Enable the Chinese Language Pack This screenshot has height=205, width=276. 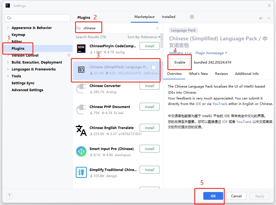pyautogui.click(x=180, y=62)
